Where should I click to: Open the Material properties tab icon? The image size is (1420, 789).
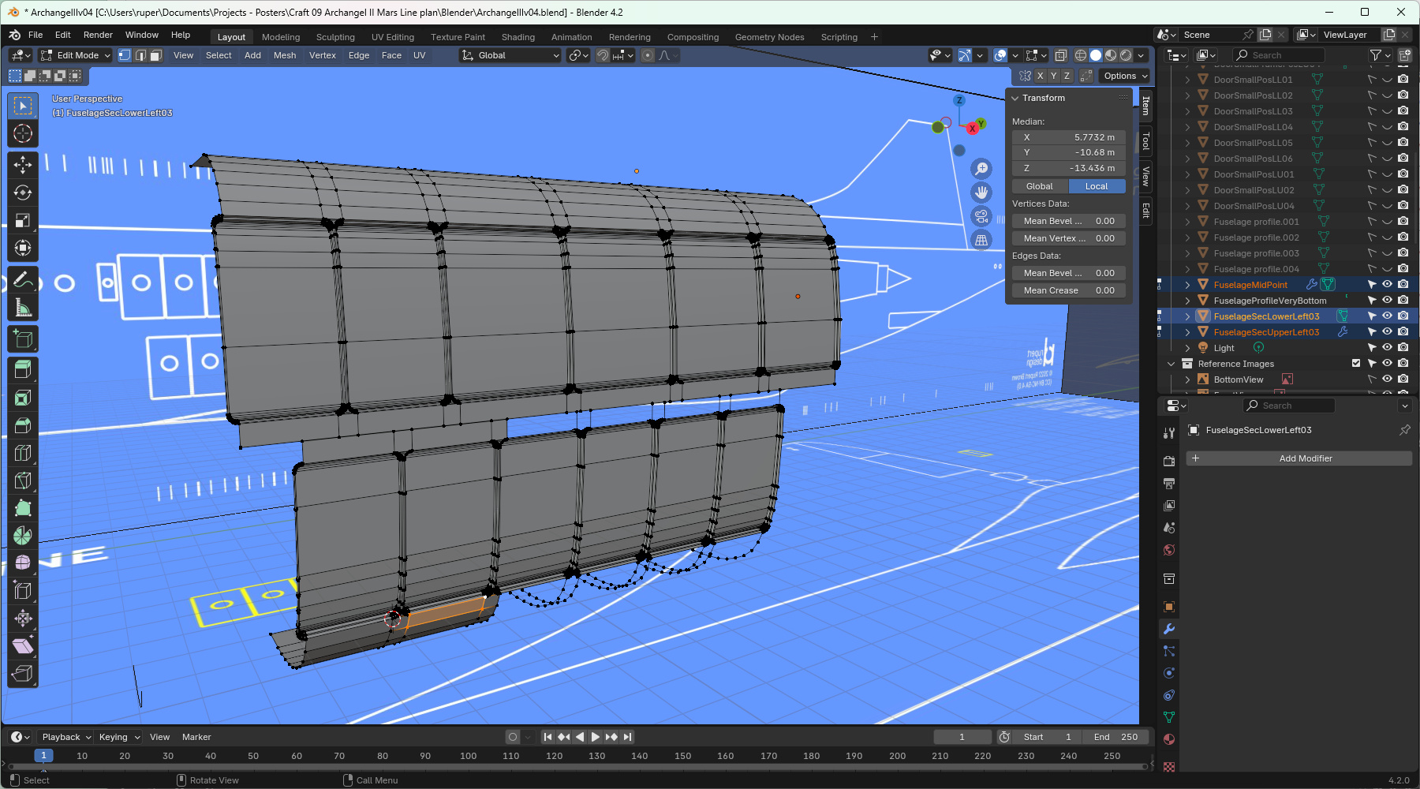pyautogui.click(x=1169, y=739)
